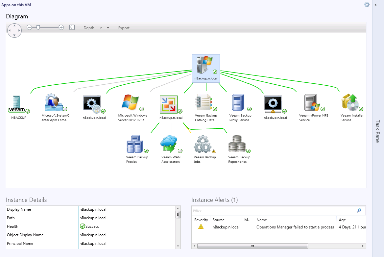Pan the diagram left with the arrow

tap(10, 31)
